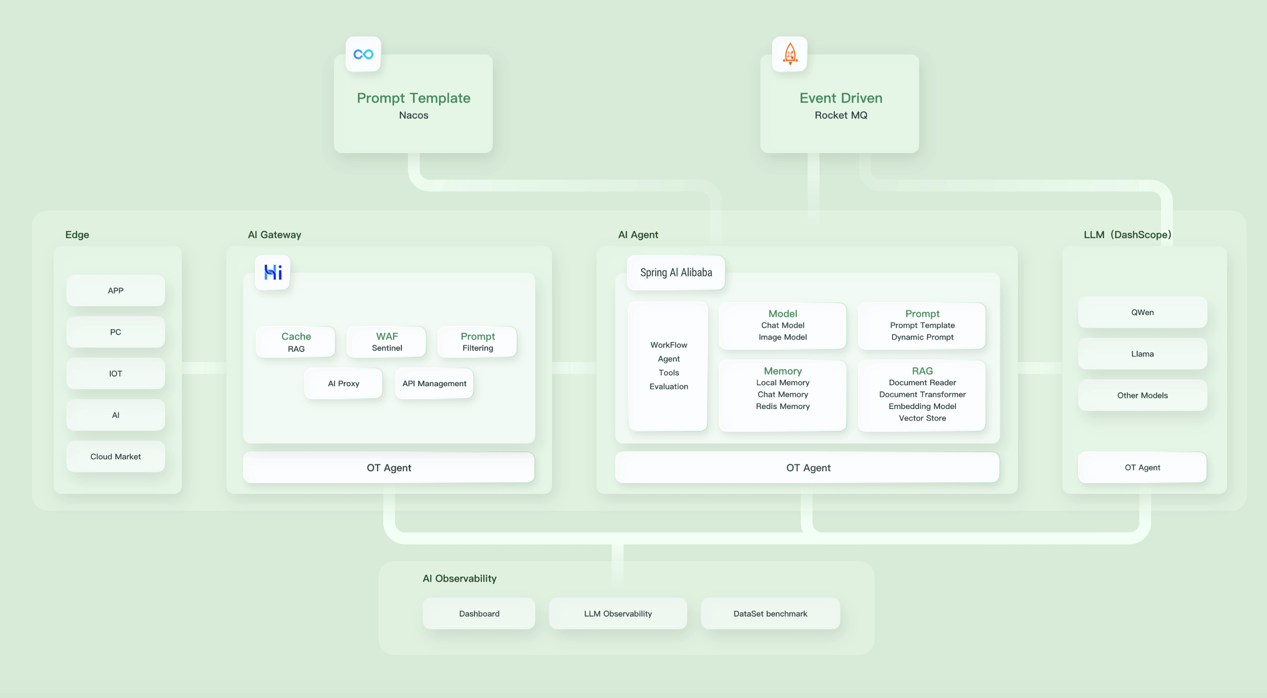Select the QWen model box

pyautogui.click(x=1141, y=312)
